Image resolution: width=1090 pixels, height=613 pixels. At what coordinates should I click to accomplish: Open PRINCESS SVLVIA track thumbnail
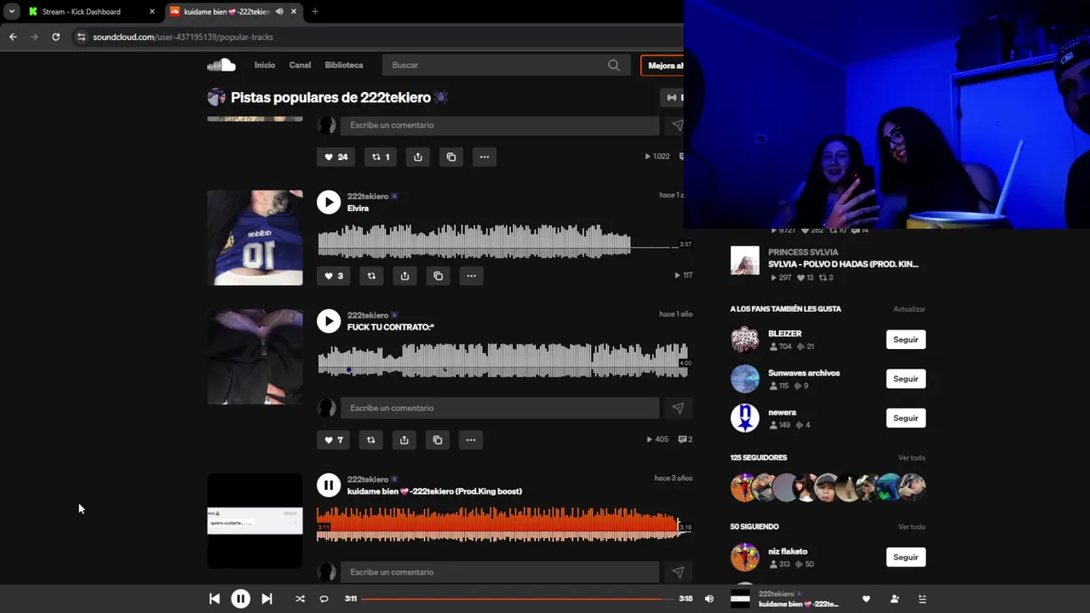pos(744,261)
